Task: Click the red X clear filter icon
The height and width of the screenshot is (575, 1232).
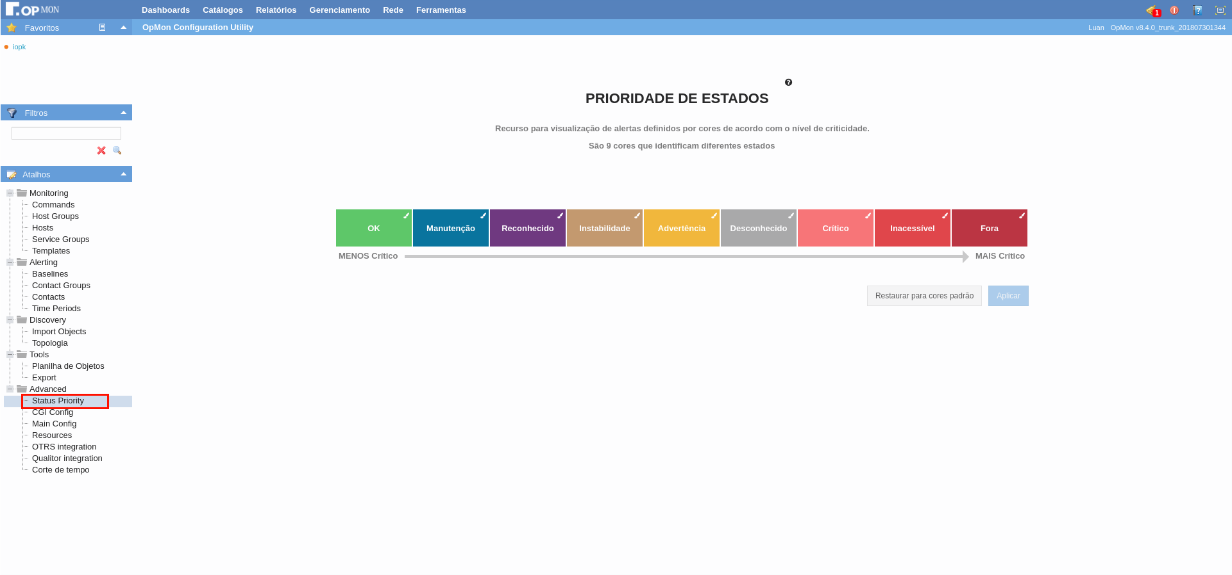Action: [x=101, y=150]
